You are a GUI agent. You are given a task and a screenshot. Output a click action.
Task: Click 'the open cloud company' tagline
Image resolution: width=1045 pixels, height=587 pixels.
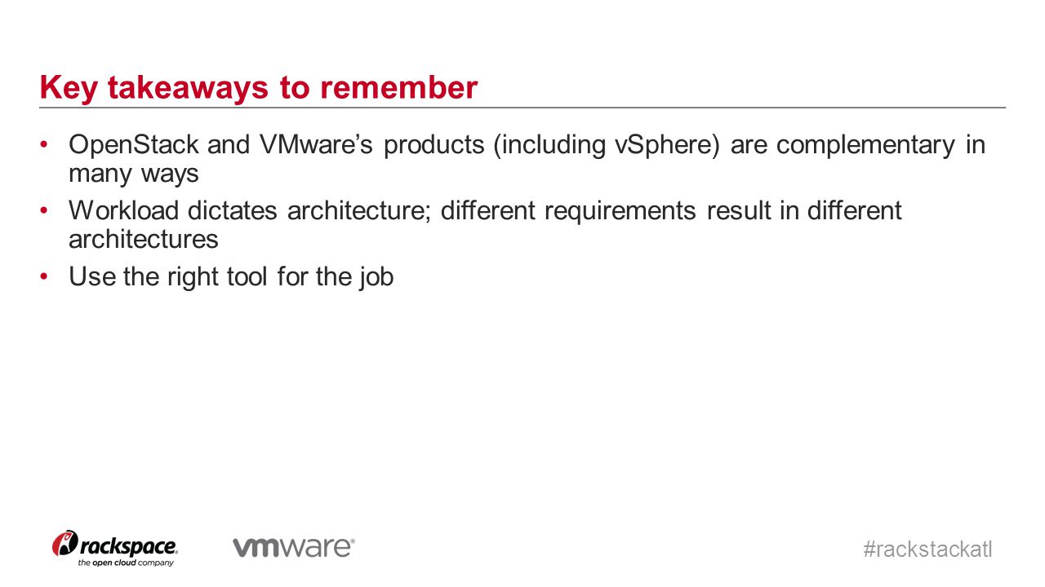pyautogui.click(x=126, y=563)
